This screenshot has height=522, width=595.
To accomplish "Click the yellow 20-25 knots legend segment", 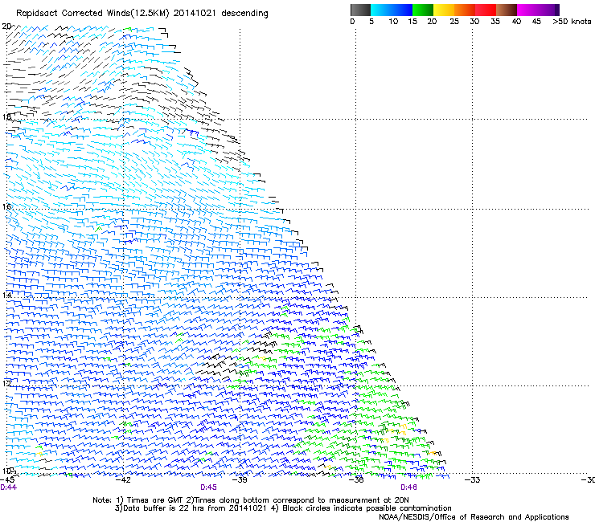I will 444,10.
